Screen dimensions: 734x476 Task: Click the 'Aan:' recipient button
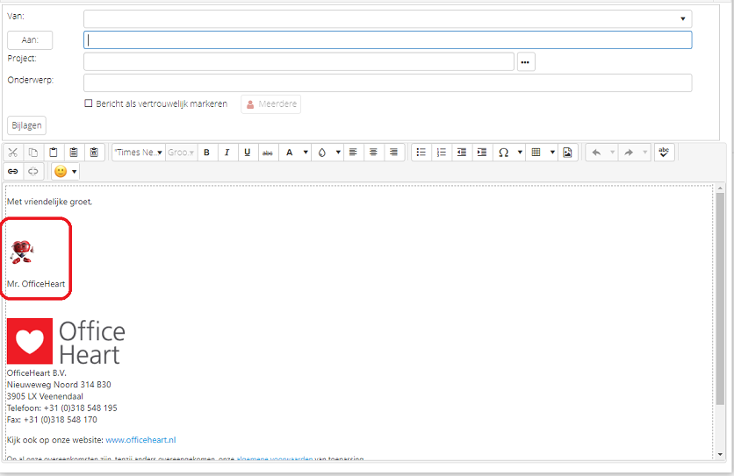click(30, 40)
